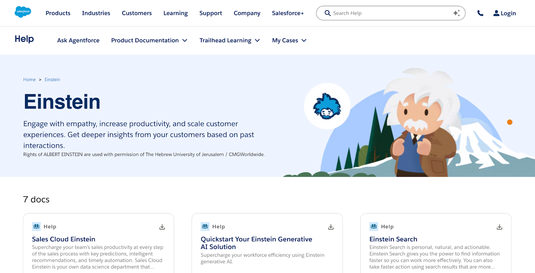Open My Cases menu label
The width and height of the screenshot is (535, 273).
click(285, 40)
